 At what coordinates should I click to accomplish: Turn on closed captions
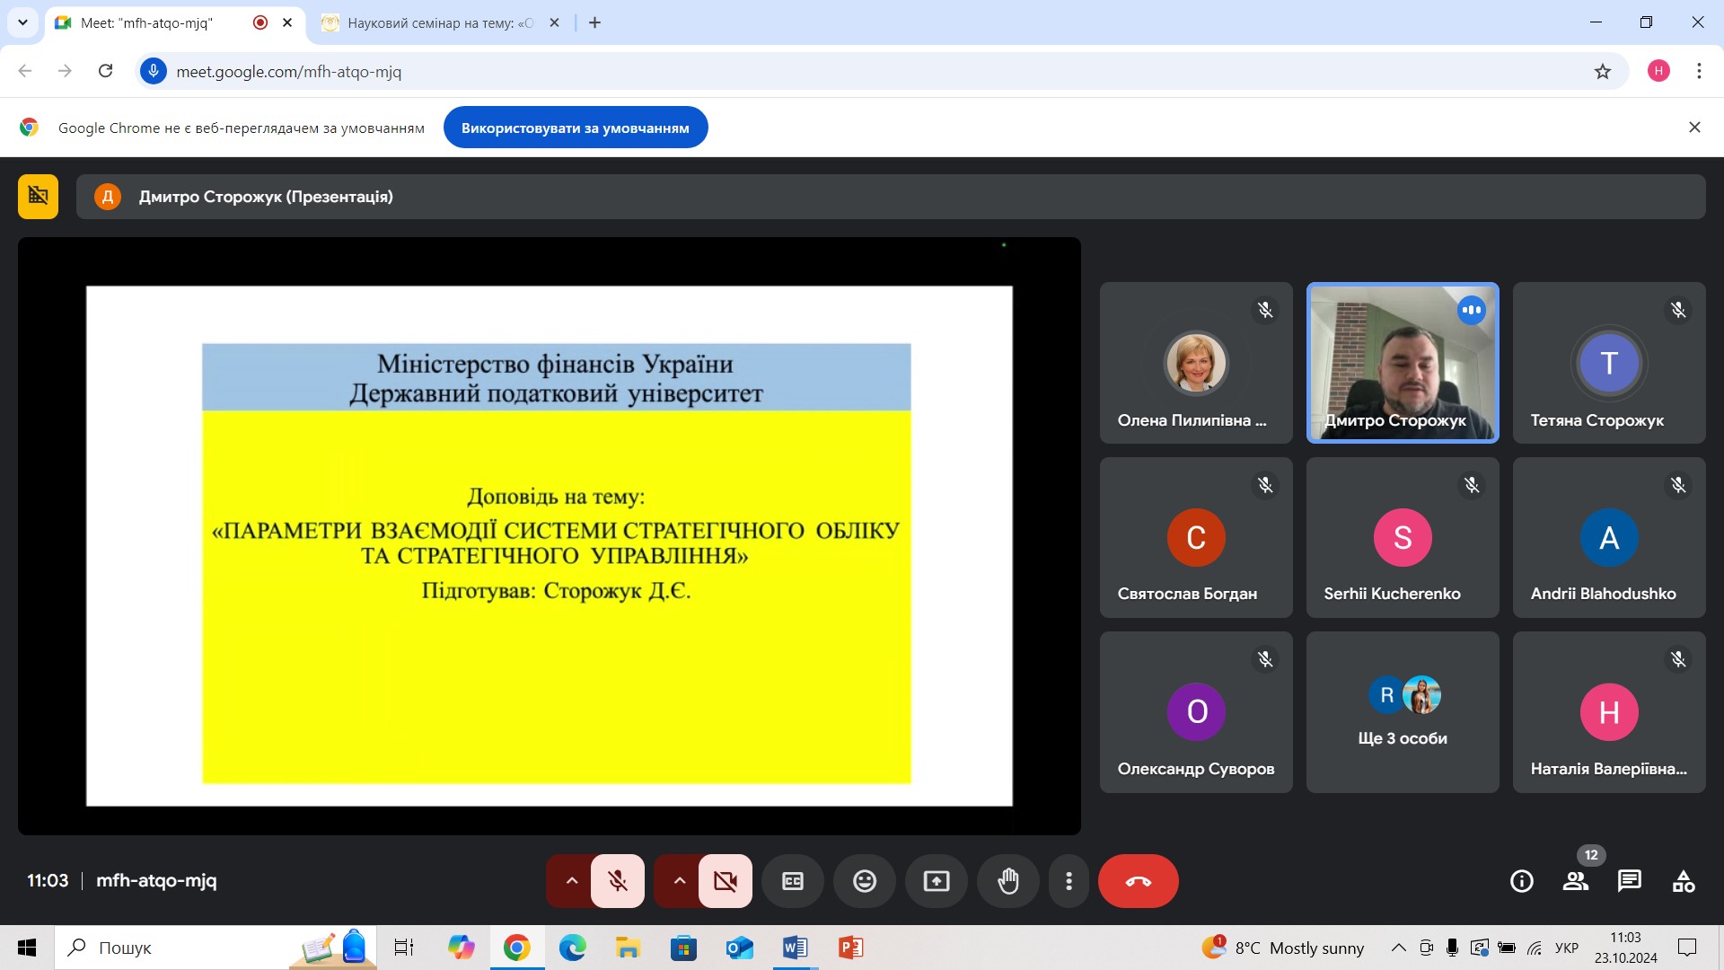click(793, 881)
